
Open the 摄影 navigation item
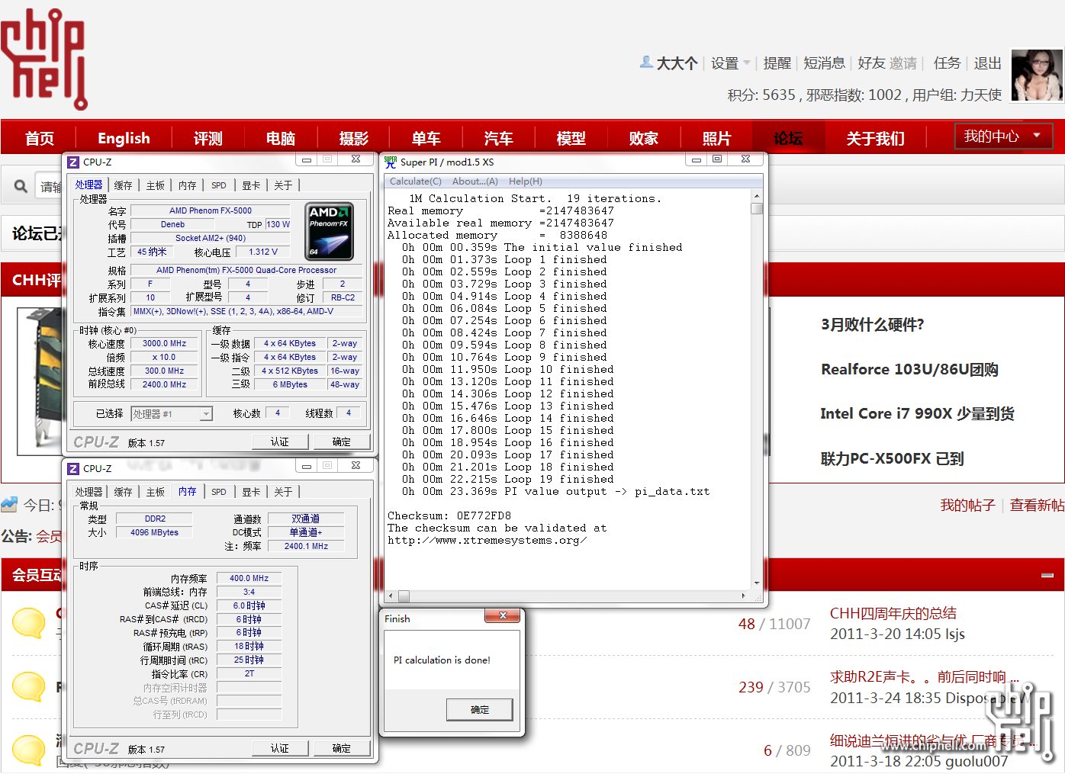pyautogui.click(x=354, y=138)
